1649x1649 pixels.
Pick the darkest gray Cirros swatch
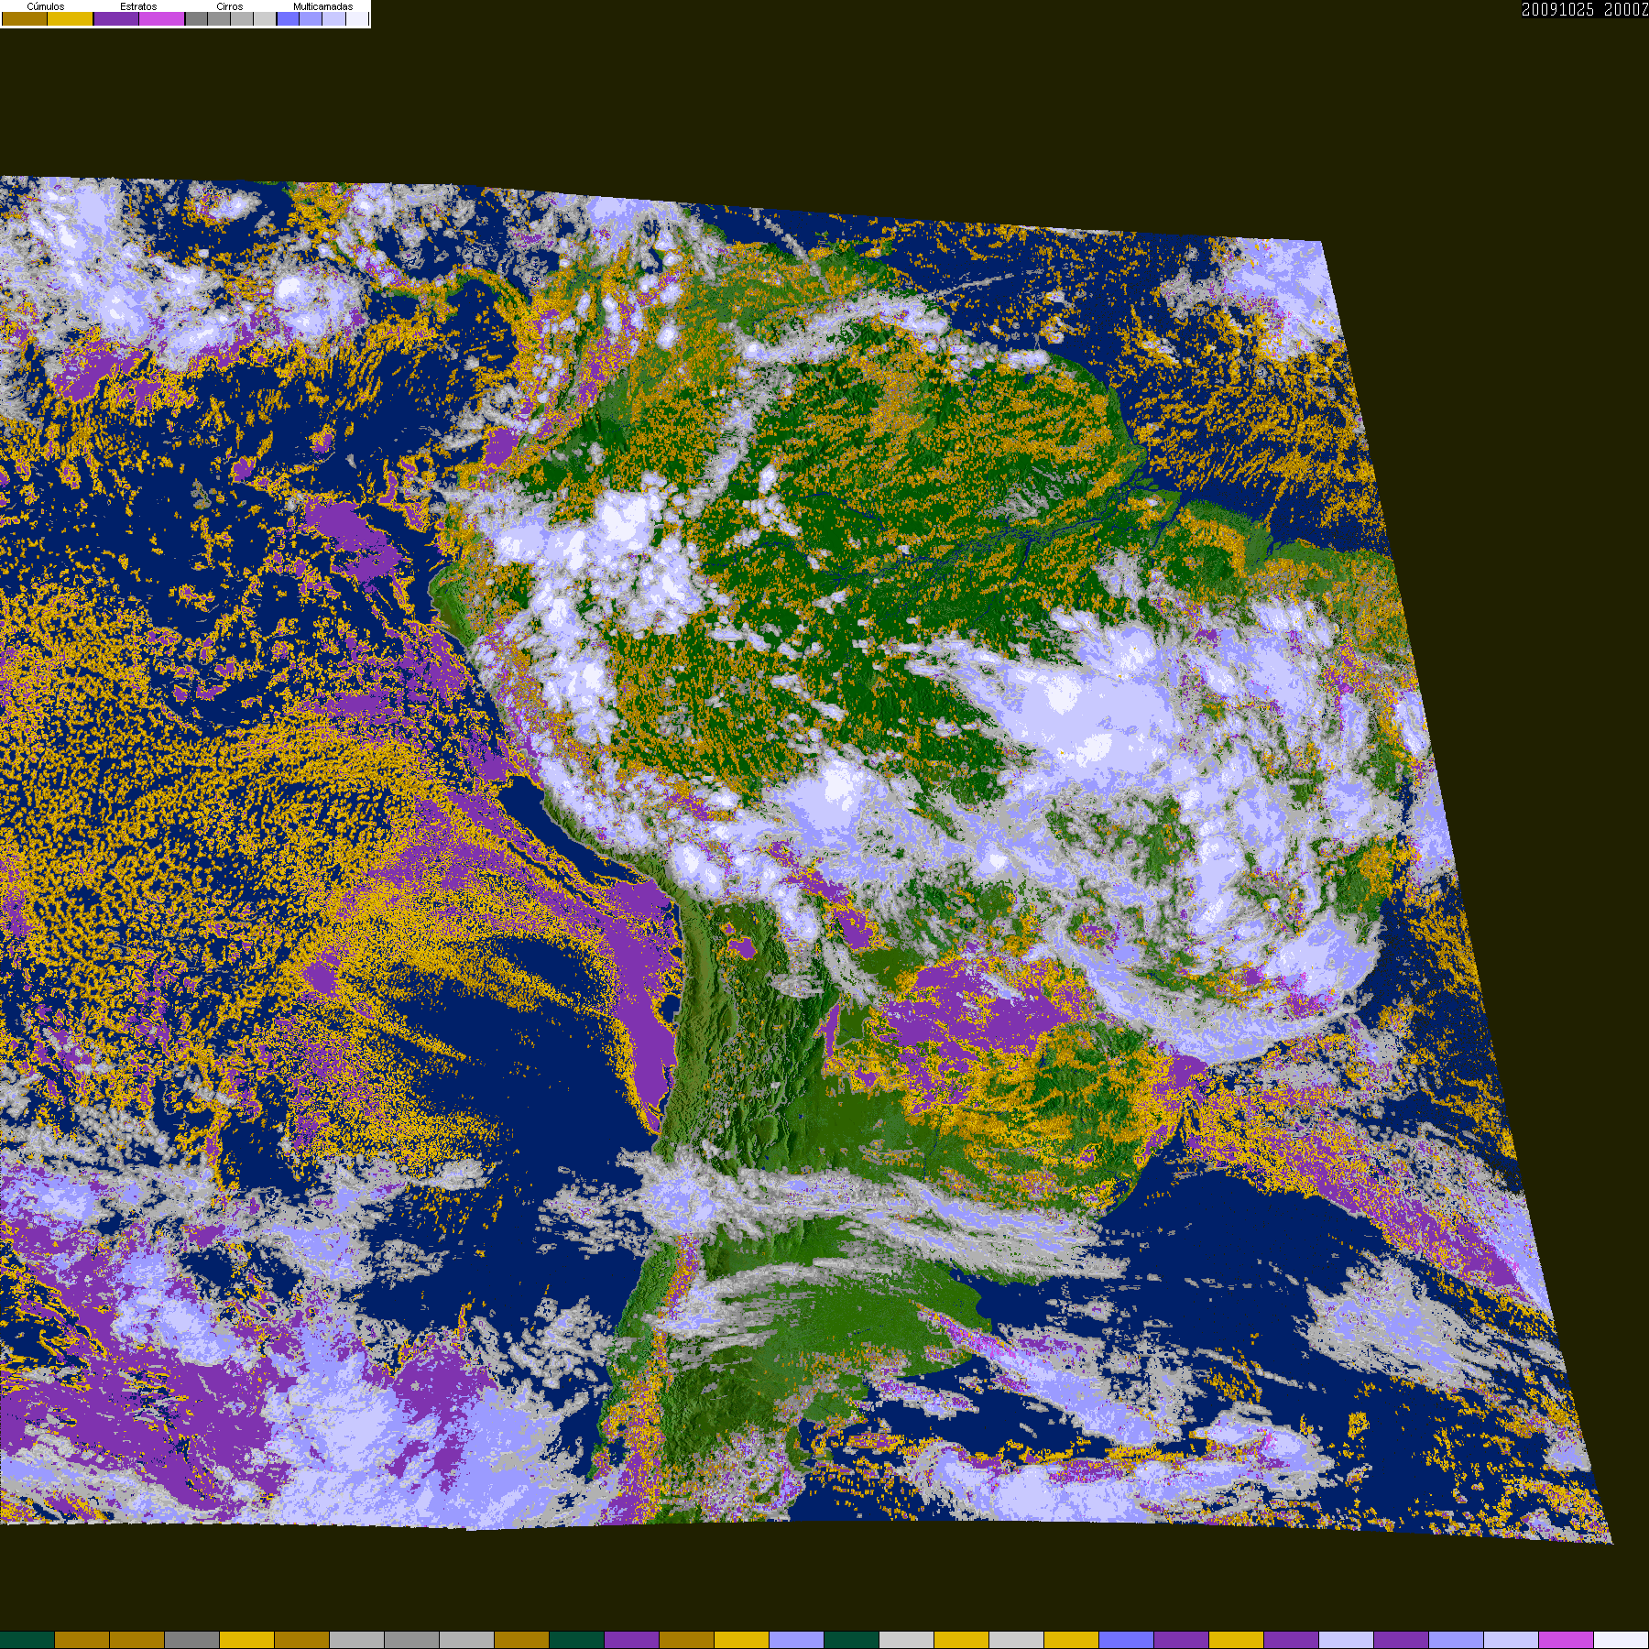pyautogui.click(x=196, y=18)
